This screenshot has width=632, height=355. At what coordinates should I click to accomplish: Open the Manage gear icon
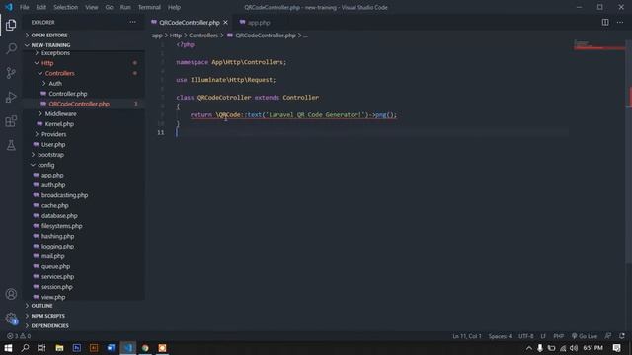[11, 319]
